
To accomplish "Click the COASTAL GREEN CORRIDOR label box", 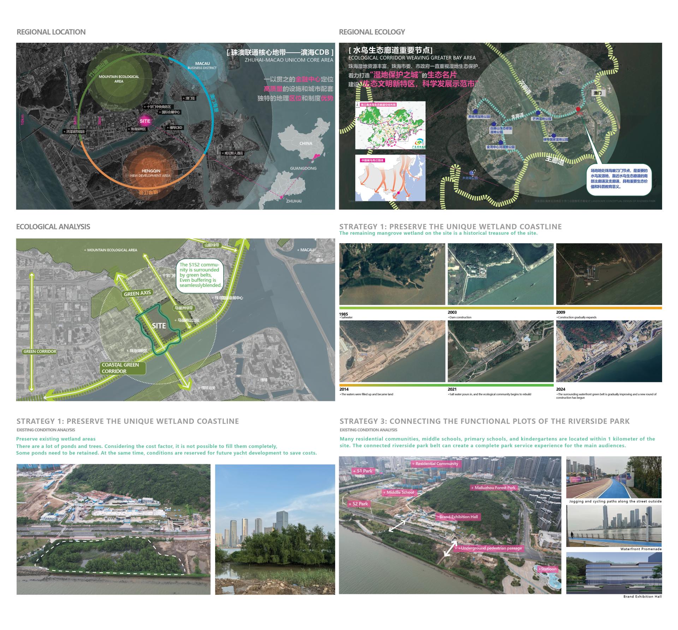I will coord(122,368).
